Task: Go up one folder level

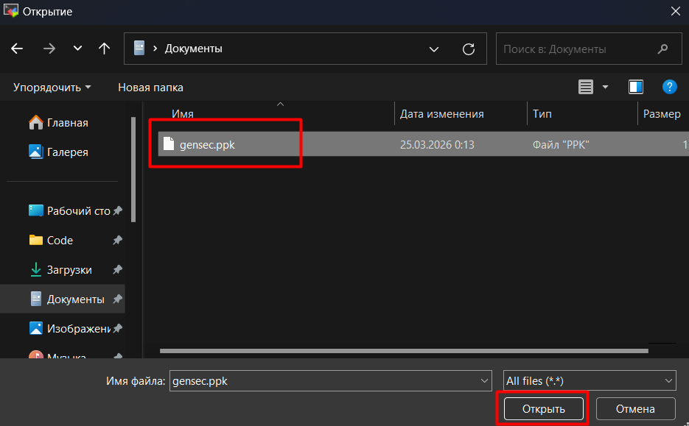Action: click(x=104, y=49)
